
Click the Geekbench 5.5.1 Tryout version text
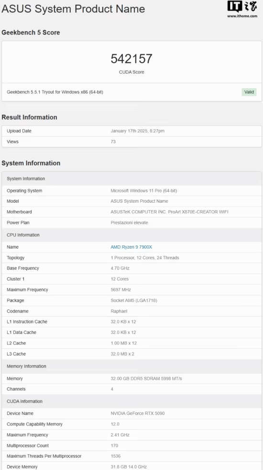pyautogui.click(x=55, y=92)
